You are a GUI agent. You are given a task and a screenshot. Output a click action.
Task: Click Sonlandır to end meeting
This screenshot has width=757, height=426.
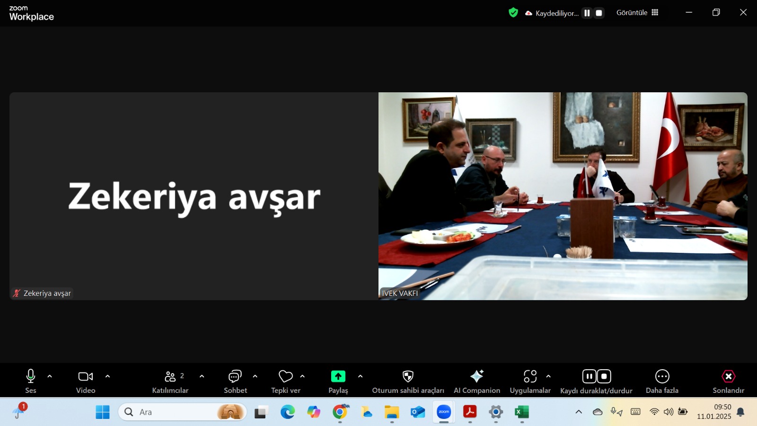(x=728, y=377)
